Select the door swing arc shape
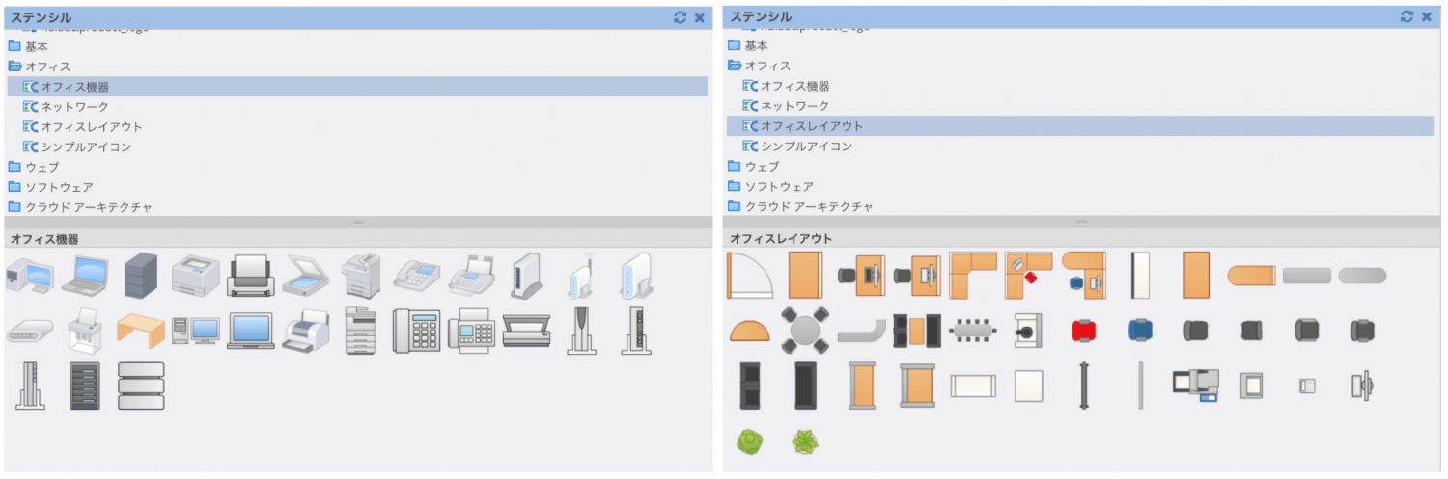 point(749,276)
